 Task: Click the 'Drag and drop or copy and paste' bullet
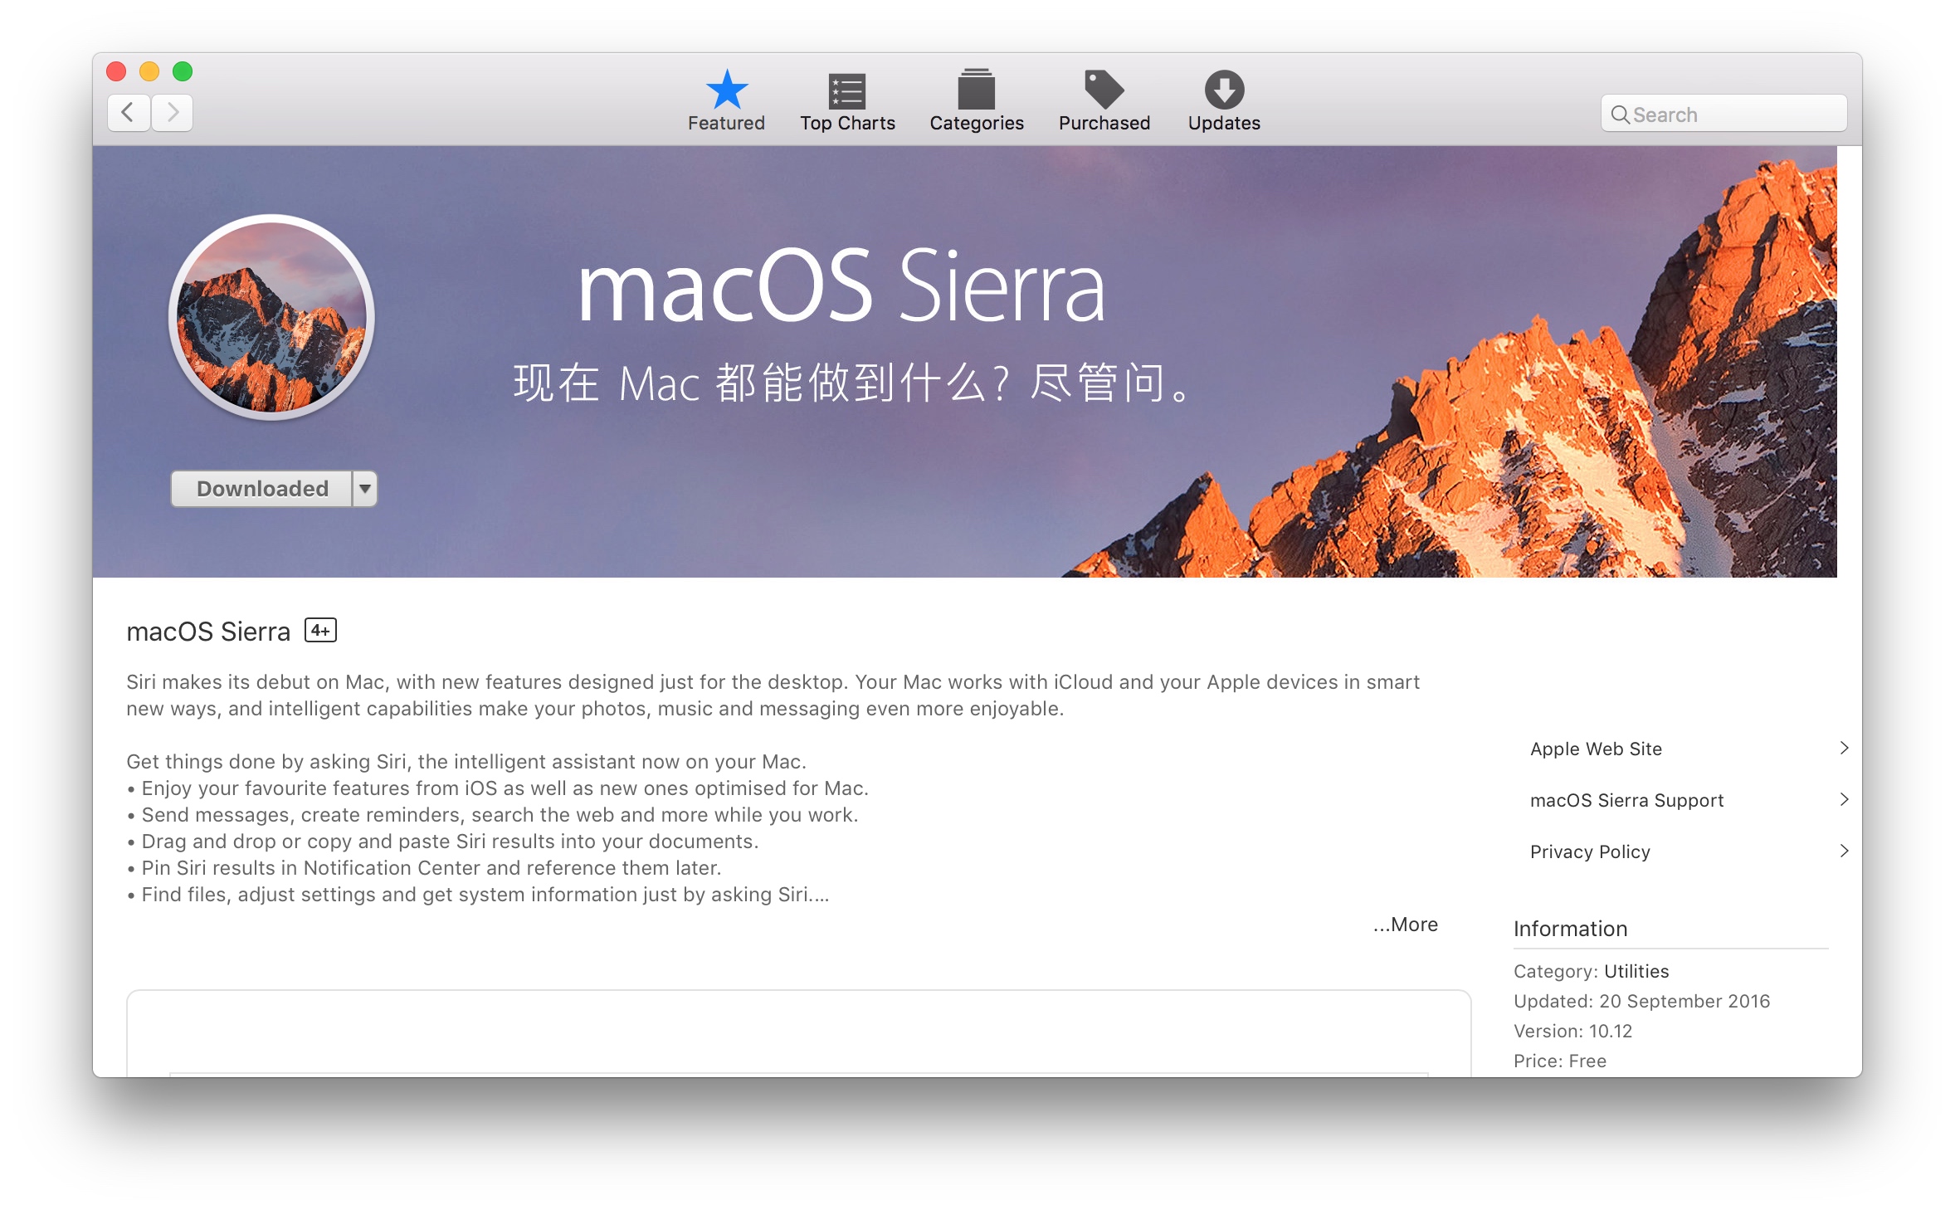pyautogui.click(x=443, y=842)
